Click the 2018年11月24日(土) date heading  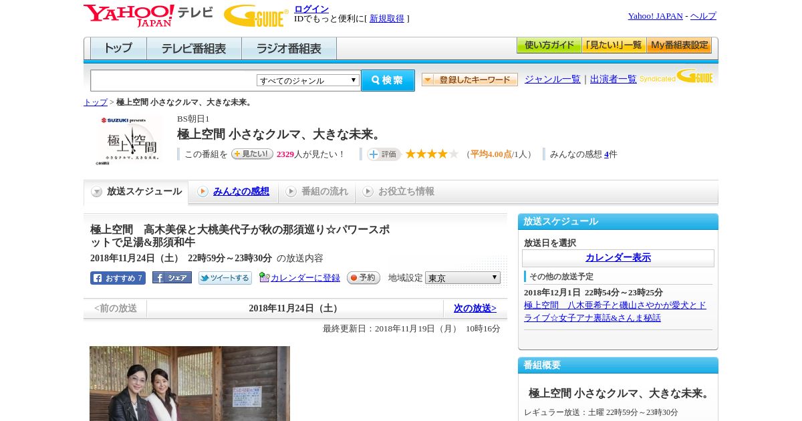(295, 309)
